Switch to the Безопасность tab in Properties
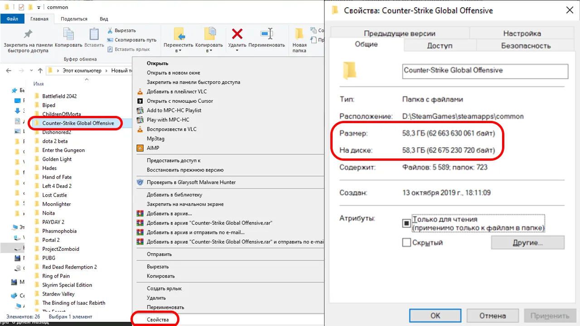Viewport: 580px width, 326px height. click(526, 46)
